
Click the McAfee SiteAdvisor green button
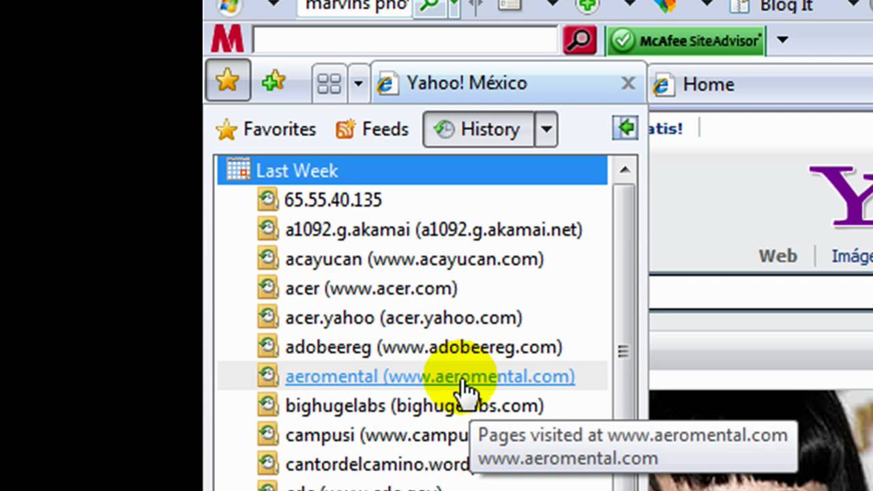tap(686, 40)
